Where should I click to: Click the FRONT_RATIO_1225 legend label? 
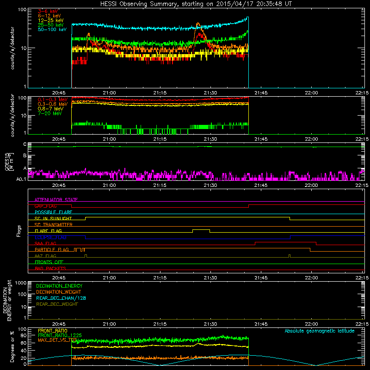tap(60, 335)
